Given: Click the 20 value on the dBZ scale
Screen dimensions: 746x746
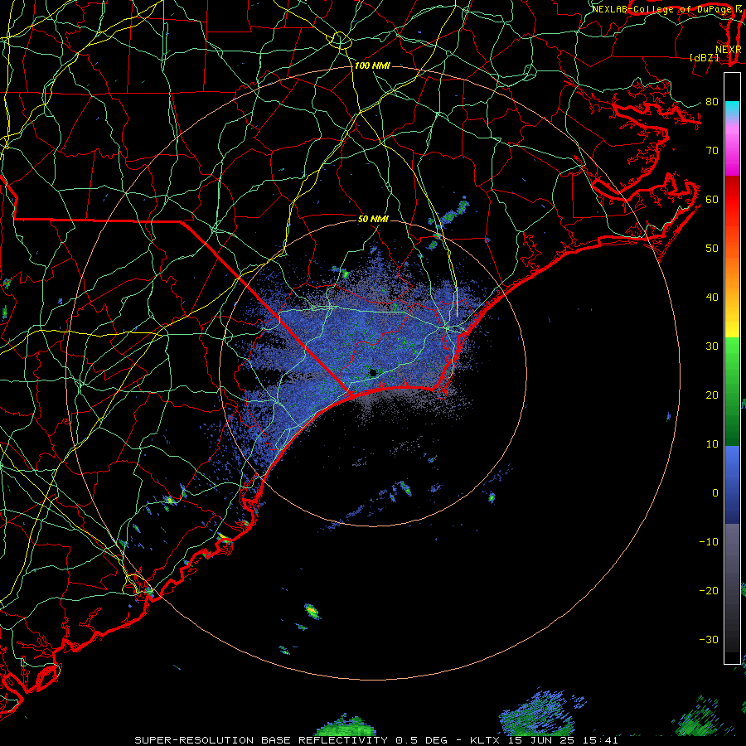Looking at the screenshot, I should click(x=712, y=395).
